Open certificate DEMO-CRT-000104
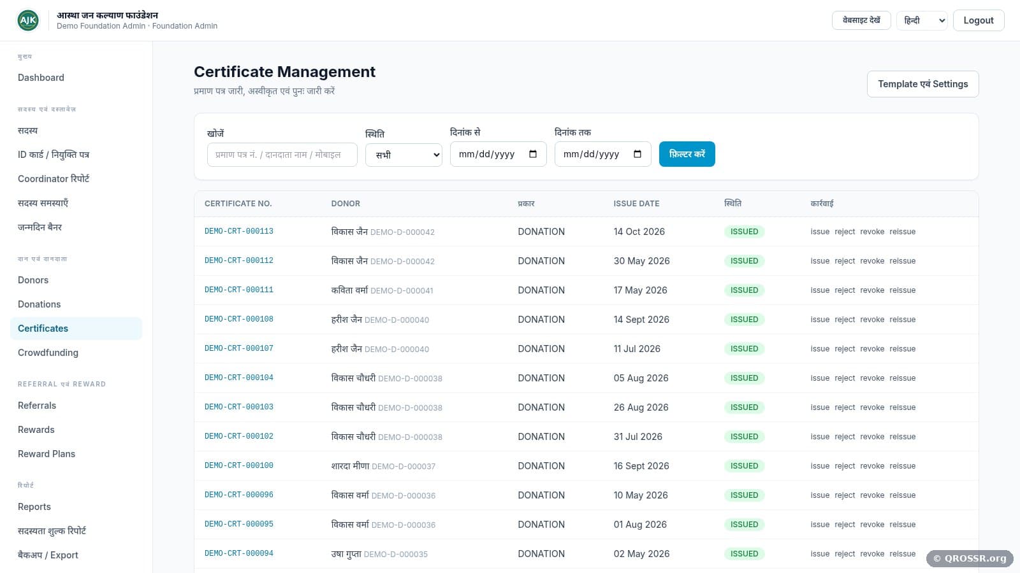This screenshot has width=1020, height=573. pyautogui.click(x=239, y=378)
